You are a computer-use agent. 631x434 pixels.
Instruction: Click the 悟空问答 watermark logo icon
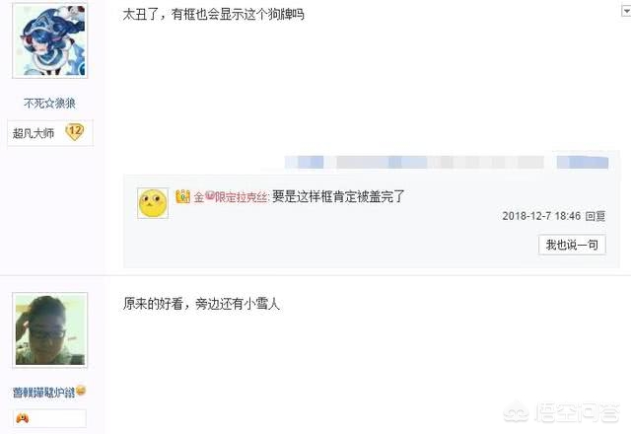click(x=517, y=412)
